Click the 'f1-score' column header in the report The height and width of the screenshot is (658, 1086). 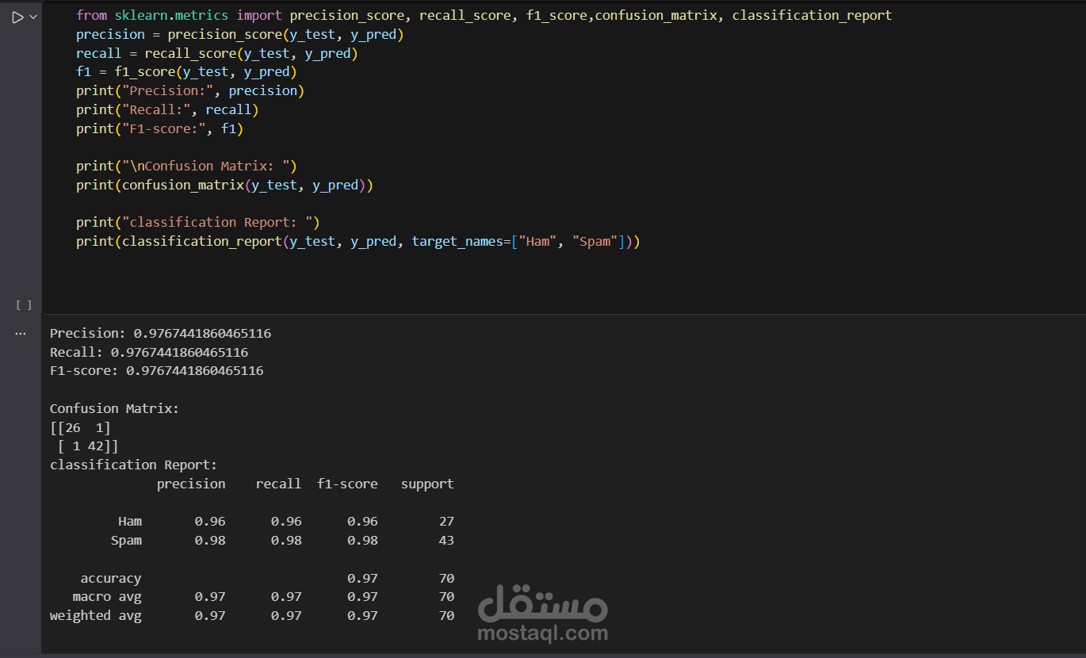347,484
